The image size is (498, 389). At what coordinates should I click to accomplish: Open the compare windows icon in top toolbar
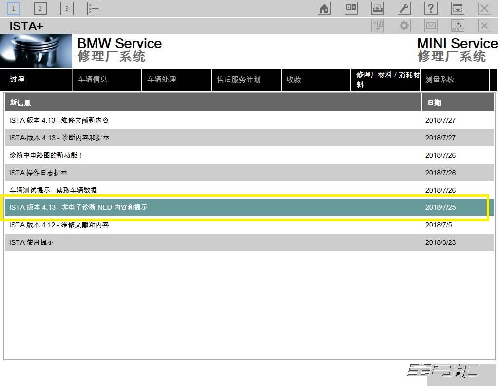tap(351, 8)
